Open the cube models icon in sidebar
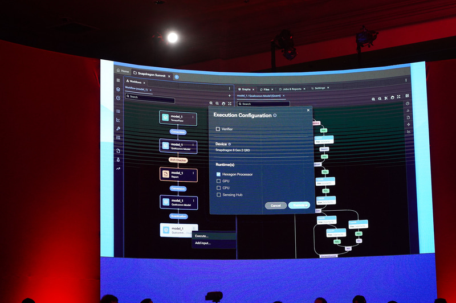 pos(118,89)
